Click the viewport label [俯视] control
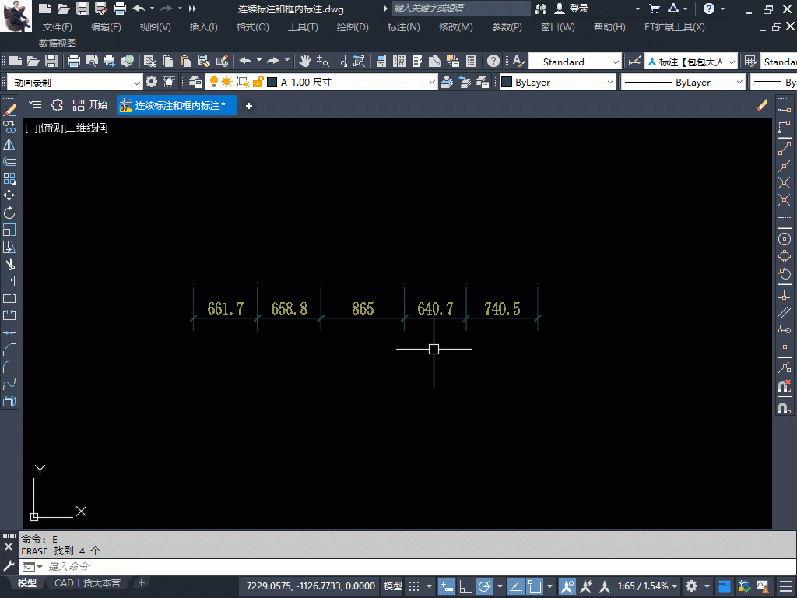797x598 pixels. [x=51, y=128]
